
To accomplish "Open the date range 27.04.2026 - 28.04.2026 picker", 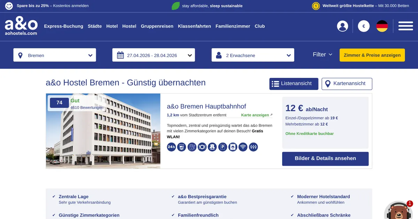I will pyautogui.click(x=154, y=55).
